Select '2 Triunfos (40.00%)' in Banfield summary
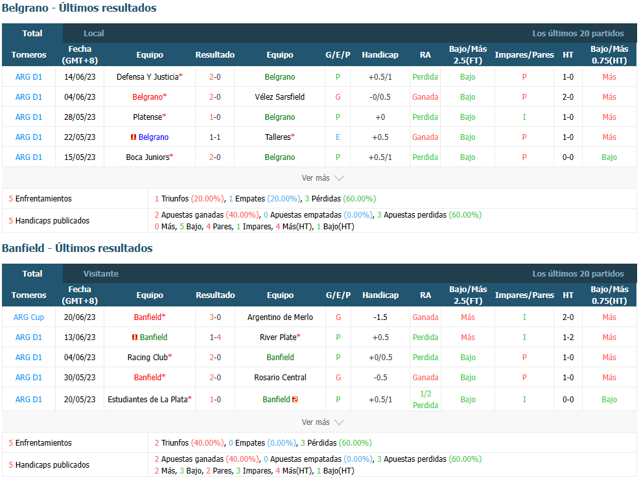The height and width of the screenshot is (480, 641). 189,443
